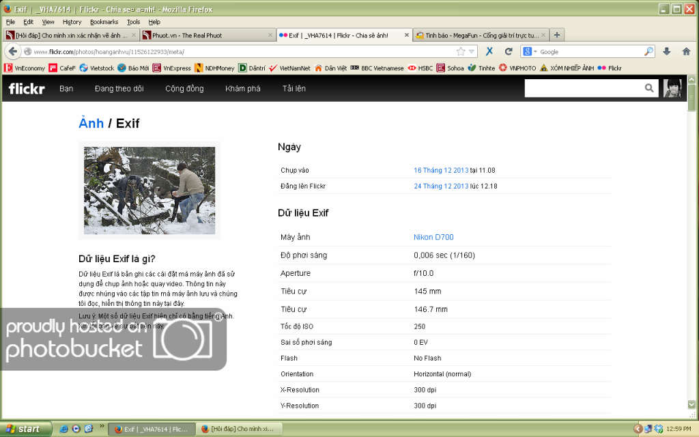Go back using the browser Back arrow
Viewport: 699px width, 437px height.
click(13, 52)
